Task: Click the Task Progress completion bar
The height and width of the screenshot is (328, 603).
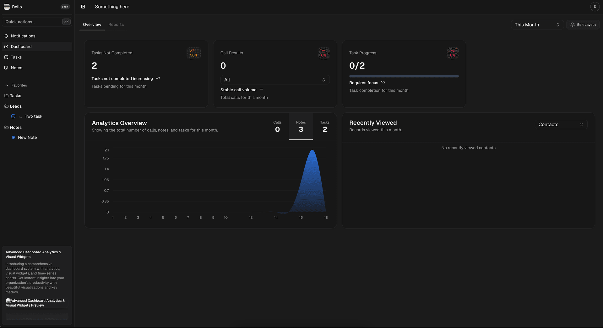Action: coord(404,76)
